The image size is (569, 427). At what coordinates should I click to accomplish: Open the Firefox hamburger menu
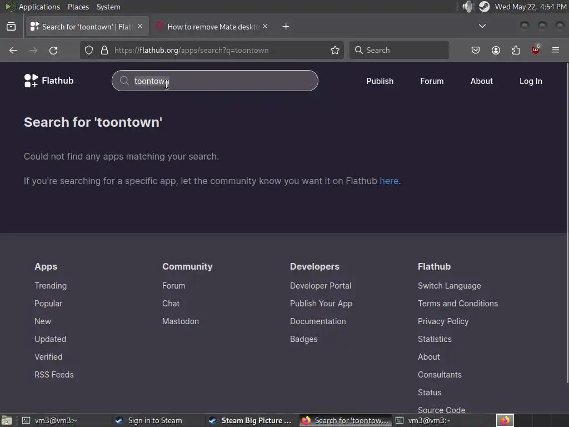click(x=556, y=50)
